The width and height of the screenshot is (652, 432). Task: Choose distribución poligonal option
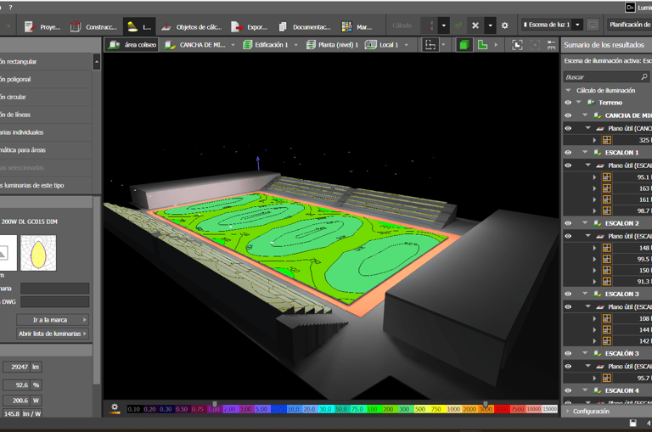tap(46, 80)
